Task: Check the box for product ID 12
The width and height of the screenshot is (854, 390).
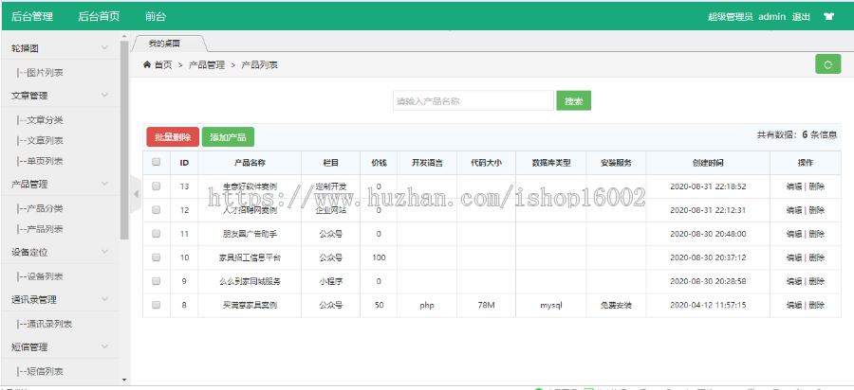Action: click(157, 209)
